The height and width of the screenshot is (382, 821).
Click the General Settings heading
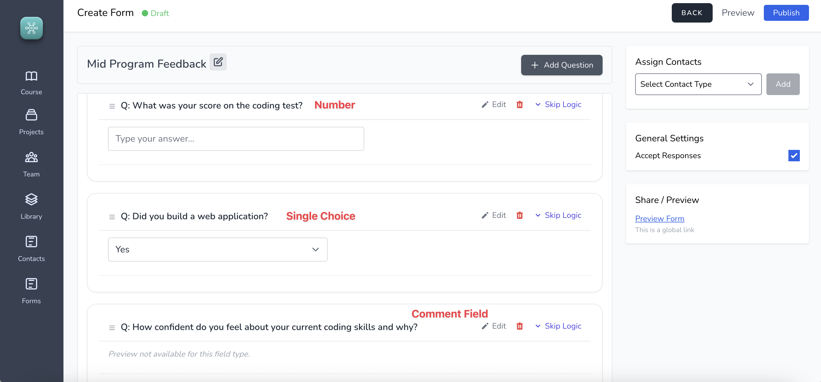click(669, 138)
